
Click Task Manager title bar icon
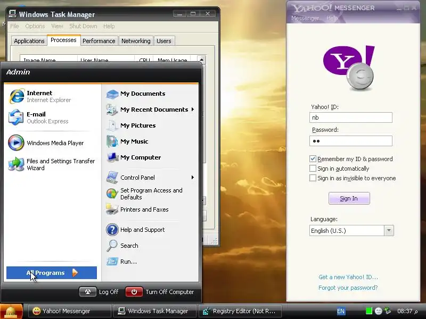click(12, 14)
